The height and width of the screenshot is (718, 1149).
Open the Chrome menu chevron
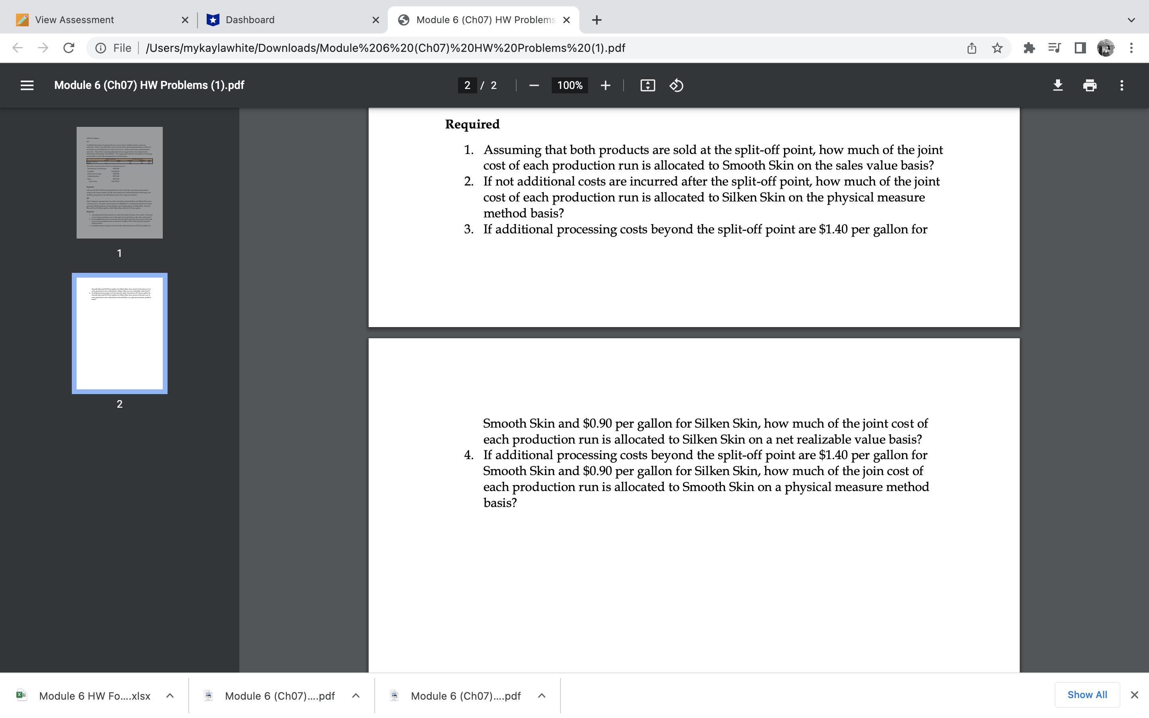point(1132,20)
